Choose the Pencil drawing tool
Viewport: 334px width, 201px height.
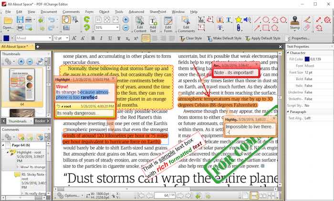click(307, 20)
